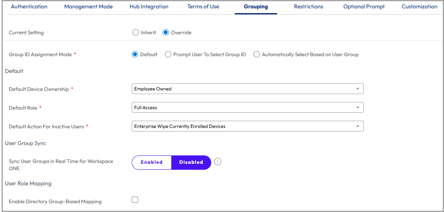Open the Restrictions tab
Screen dimensions: 444x212
(309, 6)
